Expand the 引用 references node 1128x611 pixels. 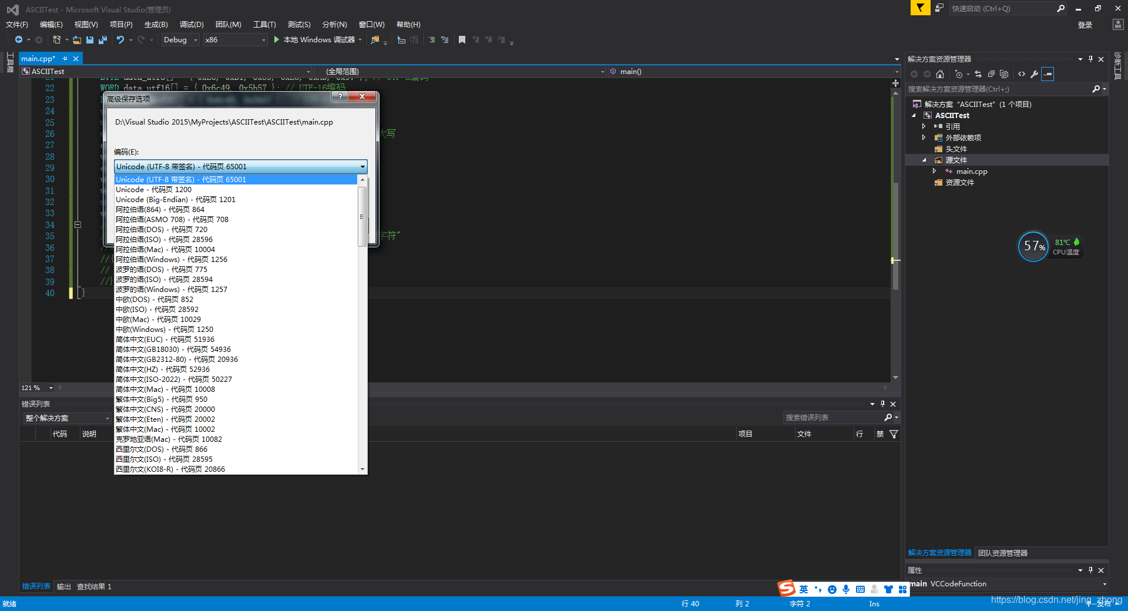[x=924, y=126]
